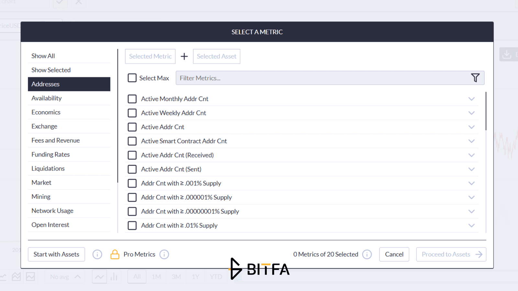This screenshot has width=518, height=291.
Task: Click the filter funnel icon
Action: [475, 78]
